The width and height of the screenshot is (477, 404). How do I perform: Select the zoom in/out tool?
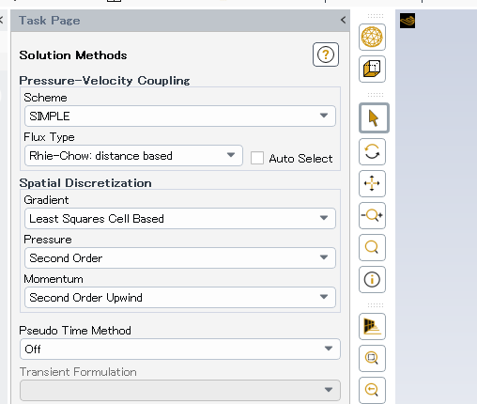(372, 215)
